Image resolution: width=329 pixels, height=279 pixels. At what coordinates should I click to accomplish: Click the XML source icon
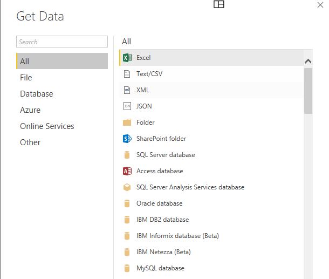(x=127, y=90)
